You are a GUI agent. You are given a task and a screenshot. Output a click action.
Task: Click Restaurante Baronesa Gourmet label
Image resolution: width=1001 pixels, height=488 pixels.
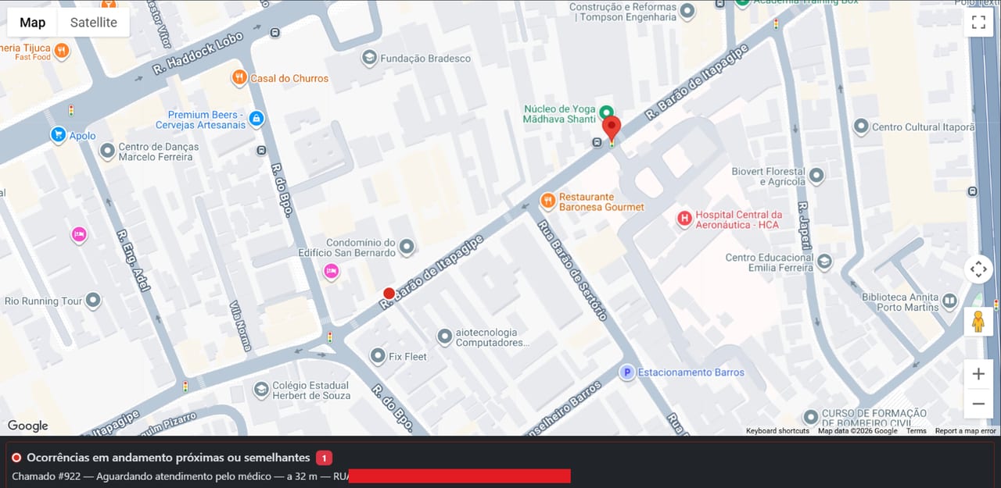(x=601, y=202)
